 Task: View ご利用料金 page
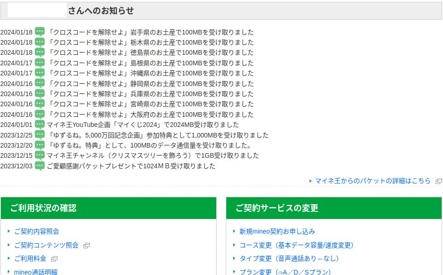30,258
